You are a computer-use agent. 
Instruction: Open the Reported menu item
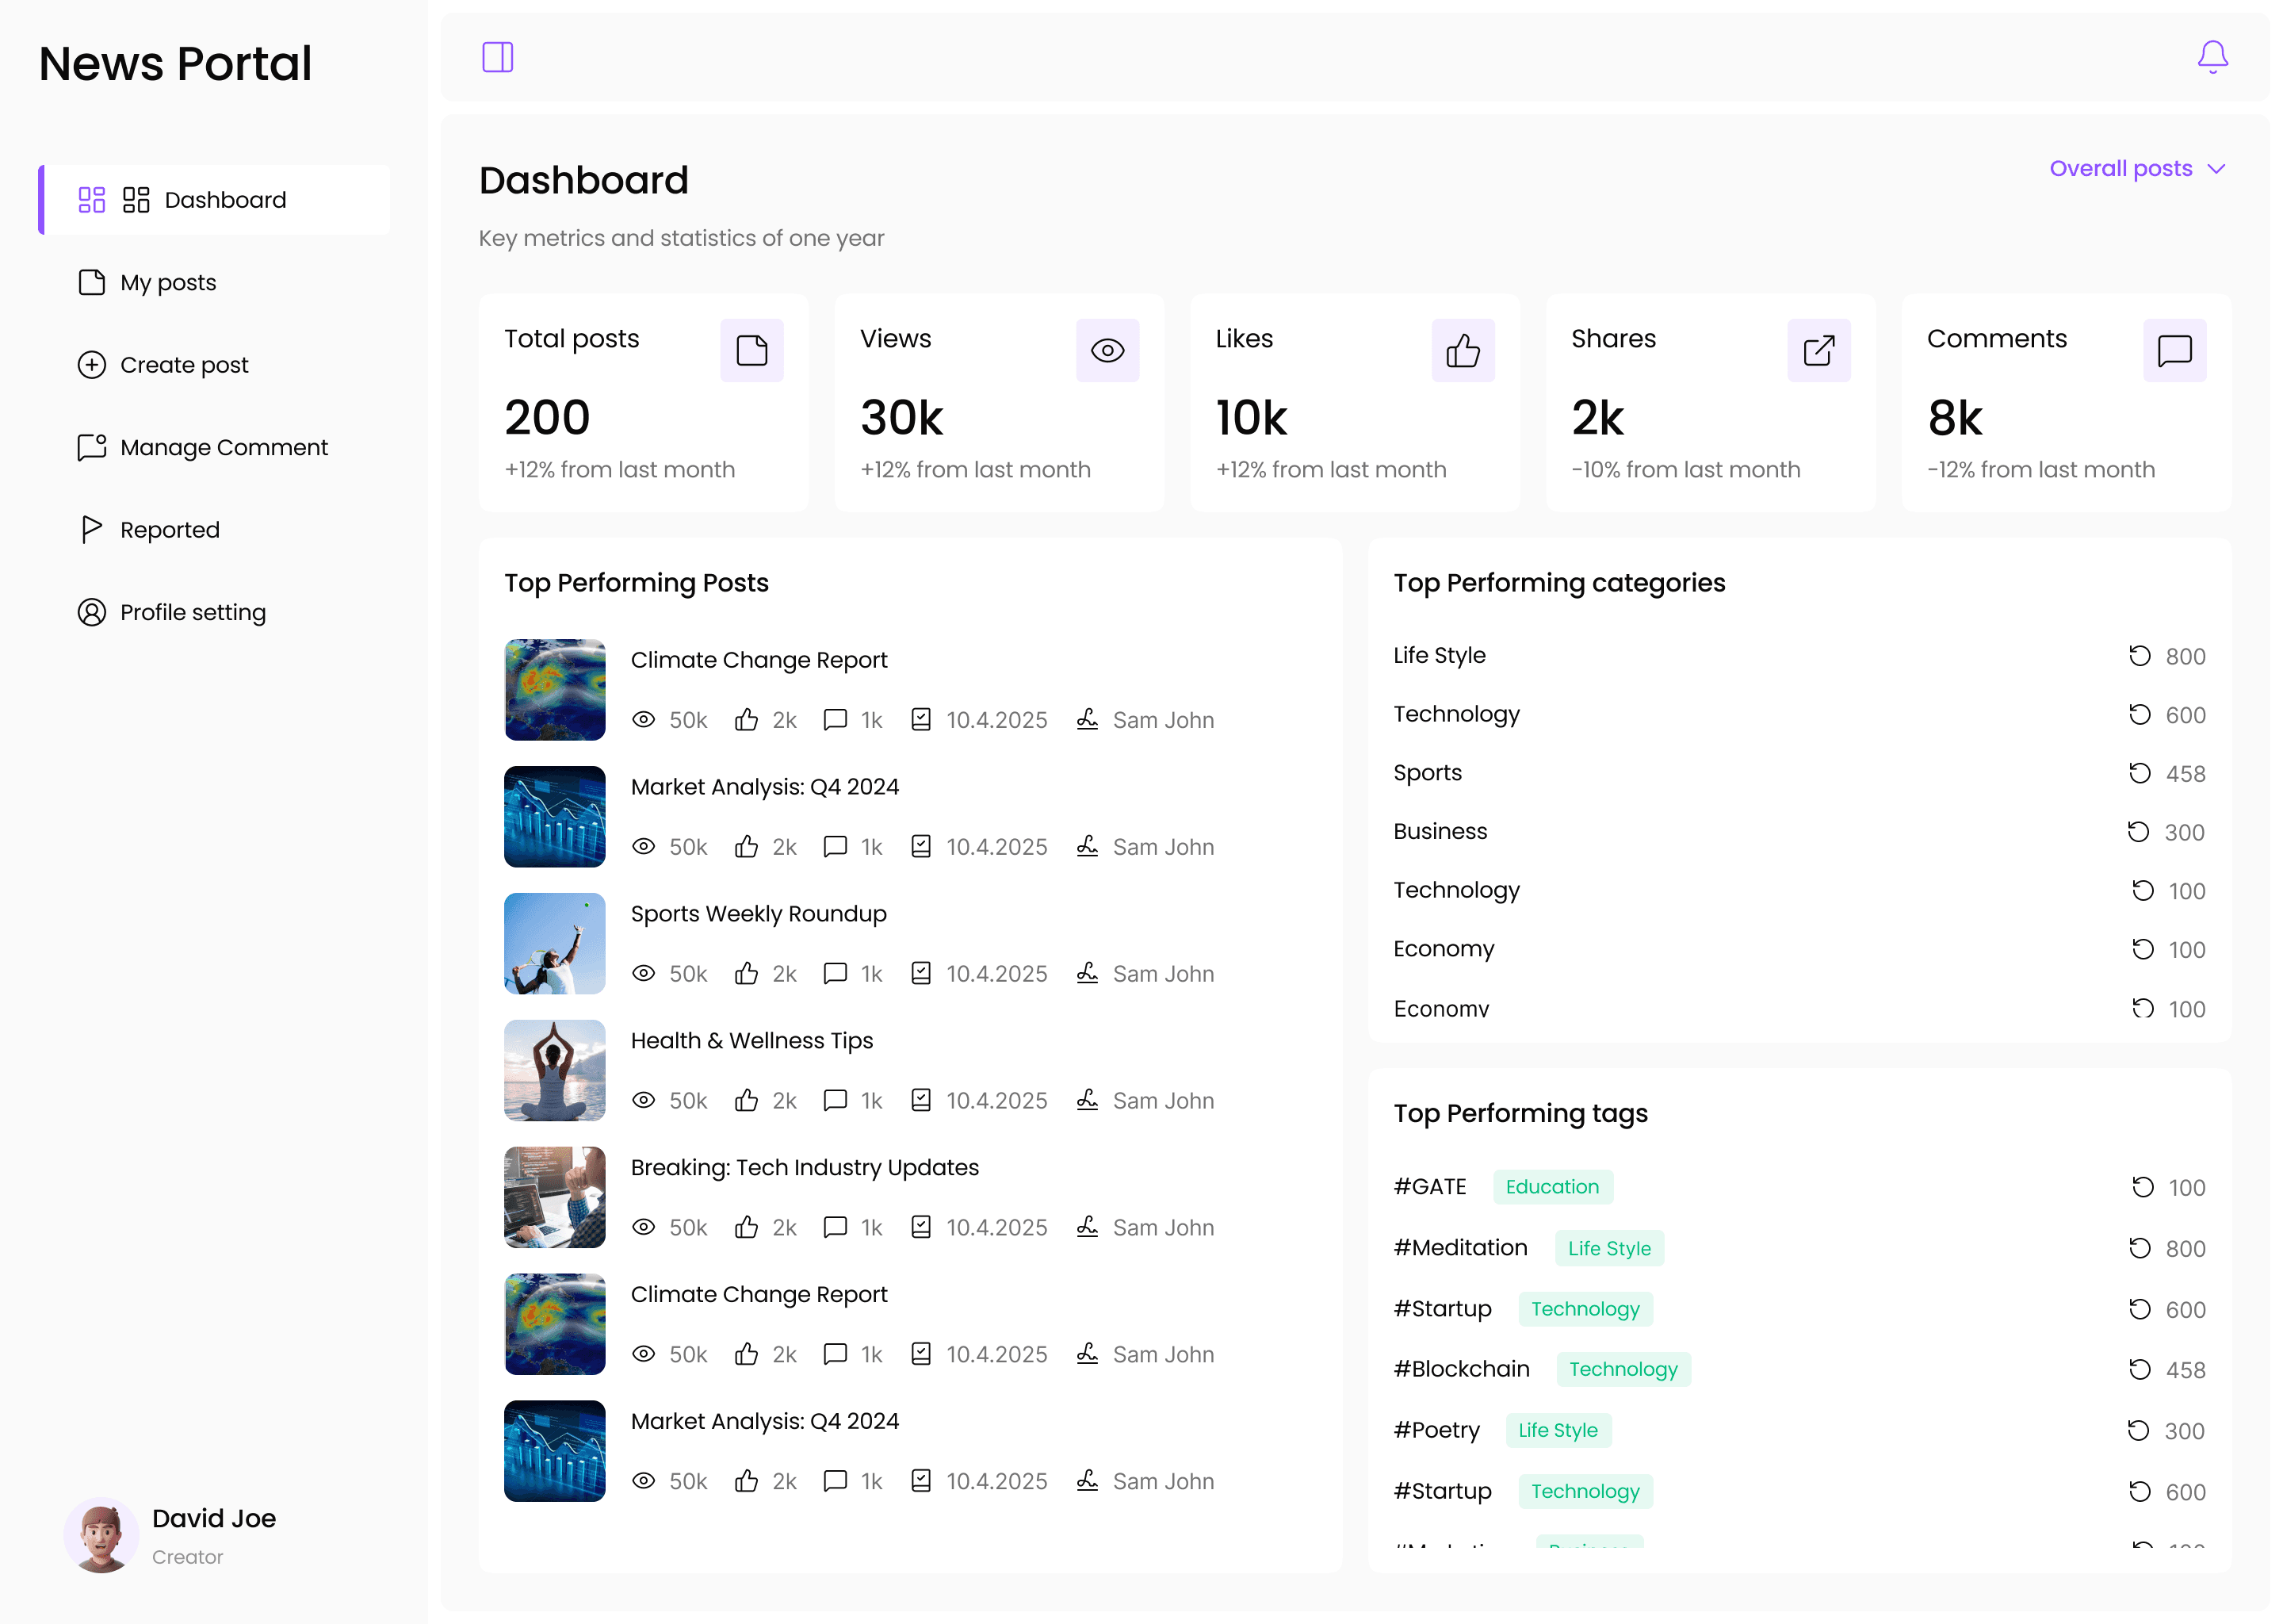click(x=169, y=530)
